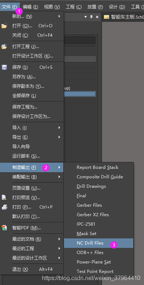
Task: Choose 全部保存 (L) entry
Action: click(32, 96)
